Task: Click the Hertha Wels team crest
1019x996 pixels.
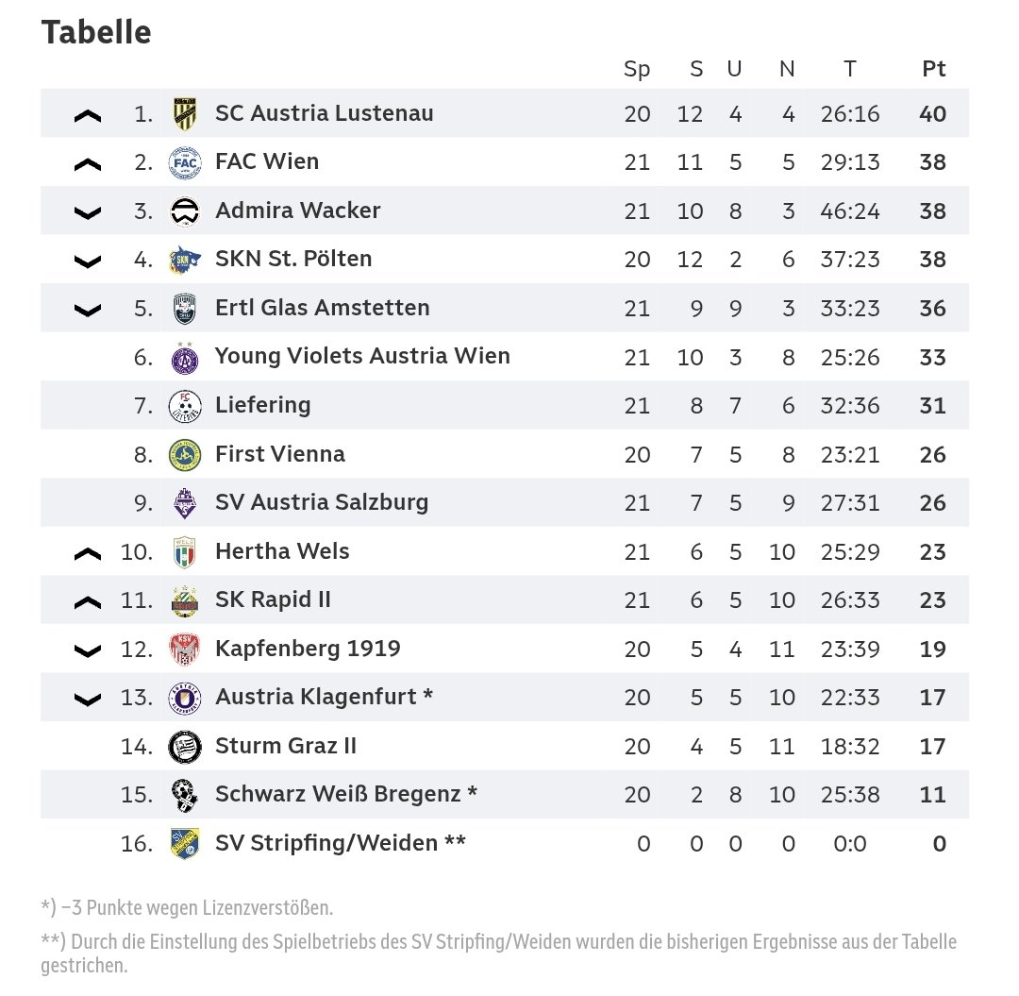Action: [x=184, y=552]
